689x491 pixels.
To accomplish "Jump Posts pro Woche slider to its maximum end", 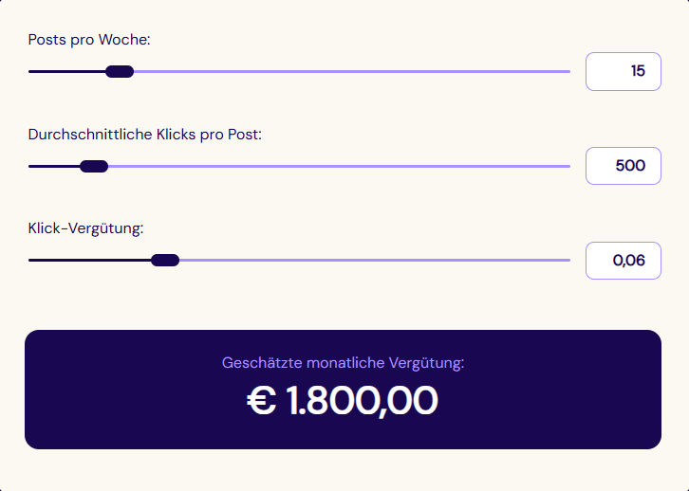I will pyautogui.click(x=568, y=71).
